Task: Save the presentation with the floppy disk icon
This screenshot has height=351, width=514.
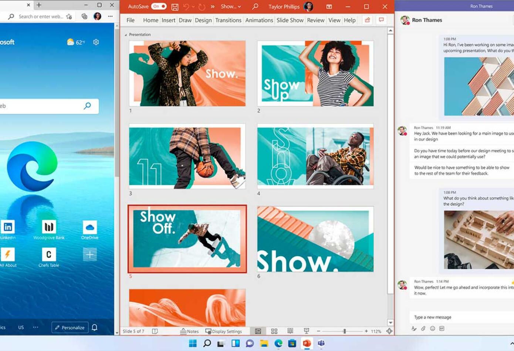Action: (175, 7)
